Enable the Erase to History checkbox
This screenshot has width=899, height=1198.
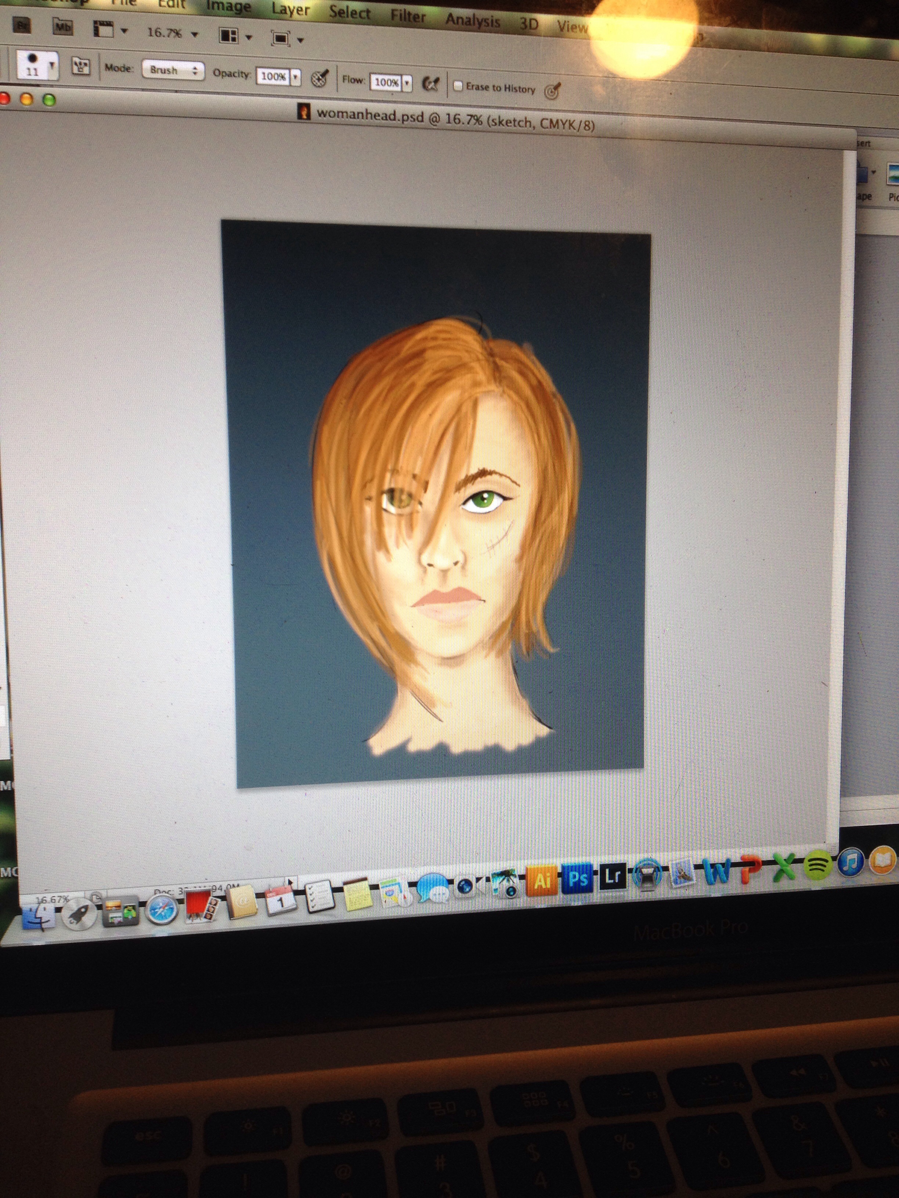pos(458,86)
